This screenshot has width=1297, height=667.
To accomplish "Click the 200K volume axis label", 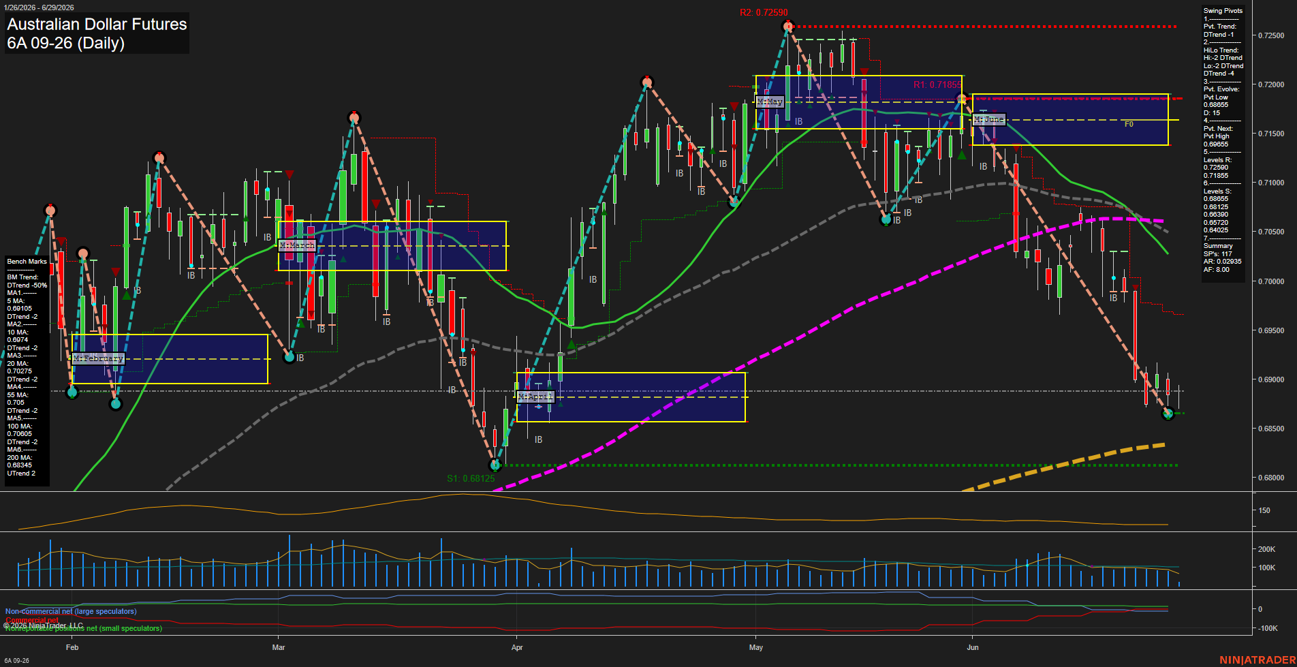I will 1266,549.
